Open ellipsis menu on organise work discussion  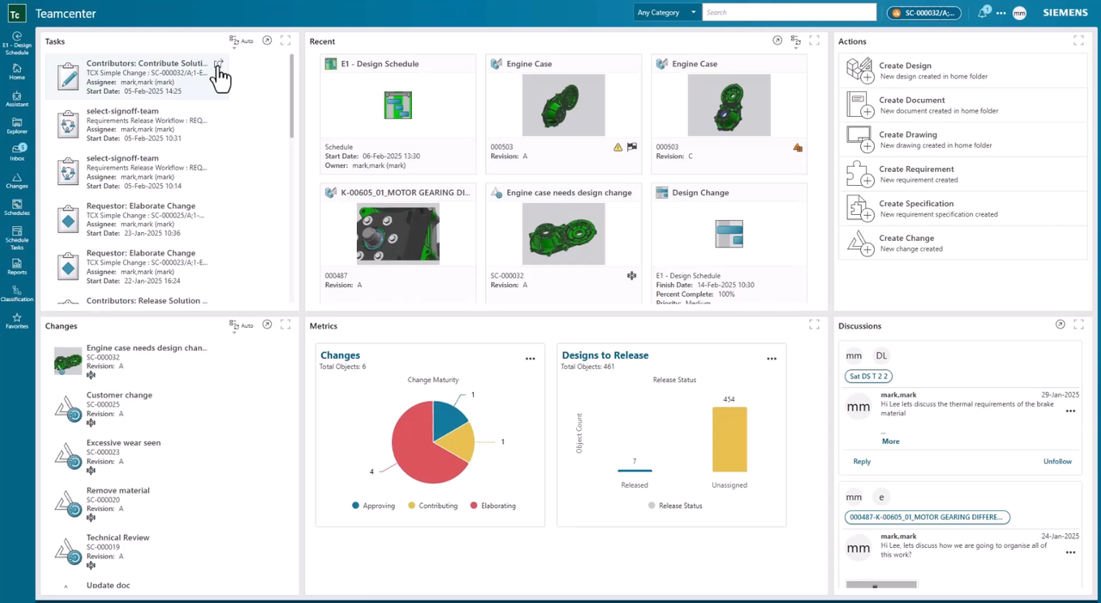[1070, 552]
